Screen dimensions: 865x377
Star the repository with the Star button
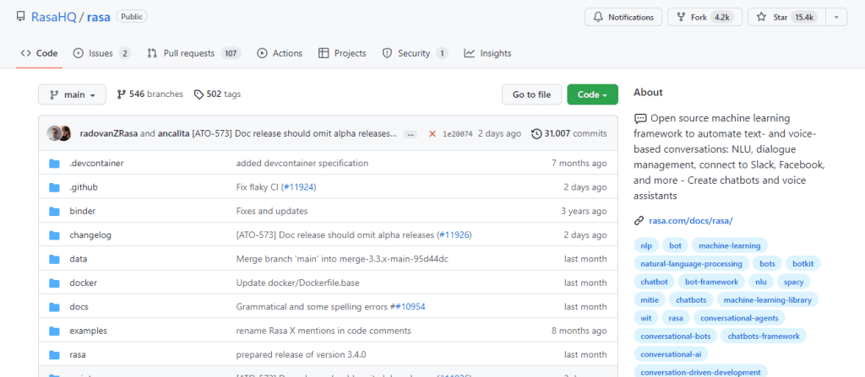click(786, 17)
